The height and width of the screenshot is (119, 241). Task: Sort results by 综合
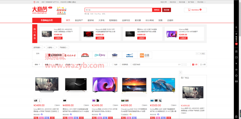coord(37,64)
